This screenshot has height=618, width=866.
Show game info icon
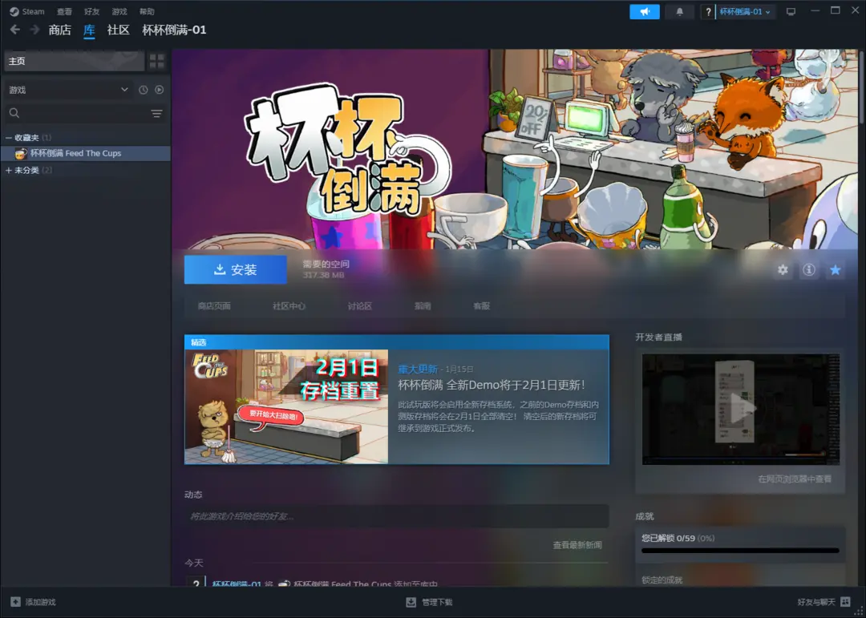(x=809, y=270)
